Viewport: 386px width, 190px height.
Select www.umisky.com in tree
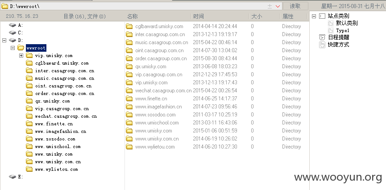(x=54, y=154)
